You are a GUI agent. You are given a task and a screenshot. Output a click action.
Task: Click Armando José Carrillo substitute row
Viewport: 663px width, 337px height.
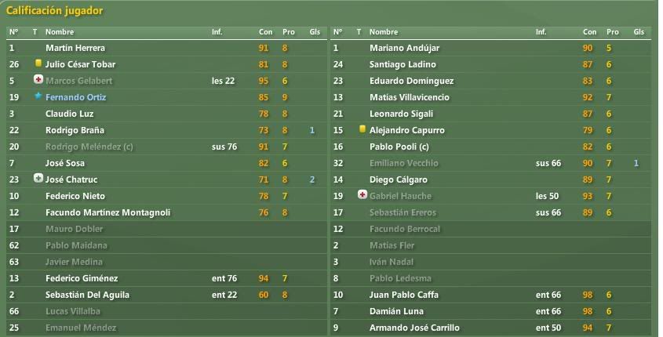[490, 328]
